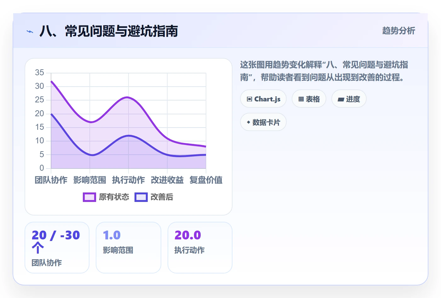The width and height of the screenshot is (441, 298).
Task: Click the 表格 tag
Action: click(309, 99)
